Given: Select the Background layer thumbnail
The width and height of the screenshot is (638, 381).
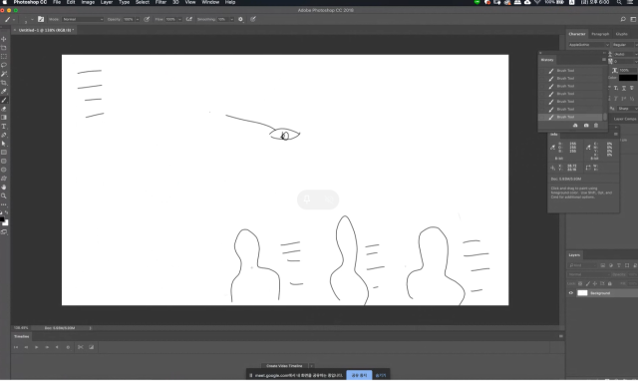Looking at the screenshot, I should (582, 293).
